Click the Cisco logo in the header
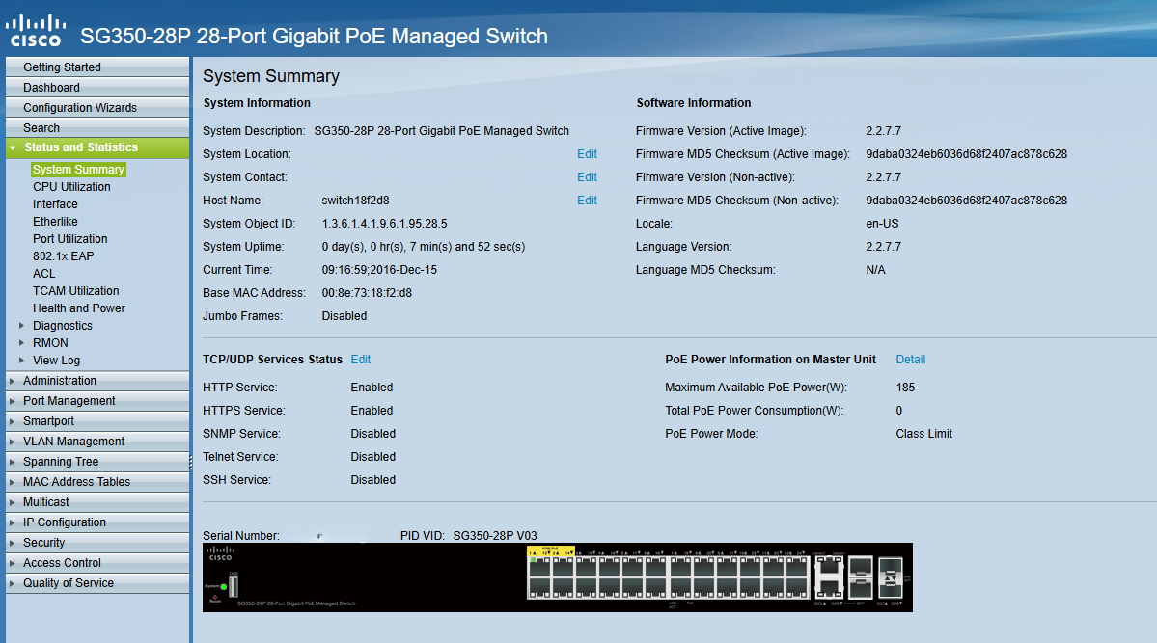Screen dimensions: 1157x643 pos(36,31)
